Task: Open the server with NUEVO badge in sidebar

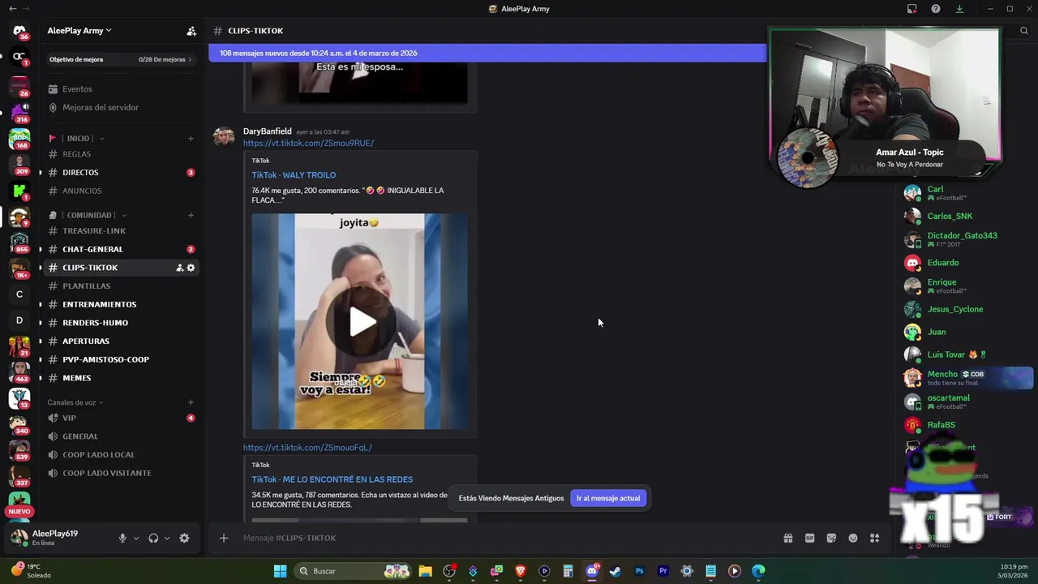Action: (x=19, y=502)
